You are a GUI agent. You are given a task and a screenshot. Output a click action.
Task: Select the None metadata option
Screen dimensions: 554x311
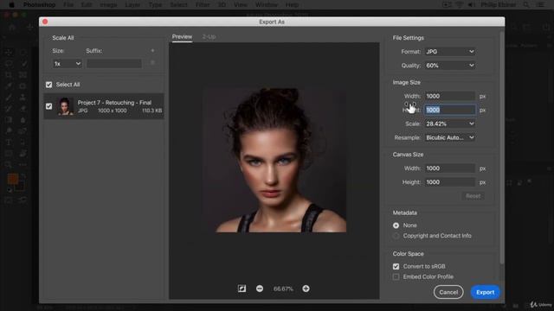(x=396, y=225)
